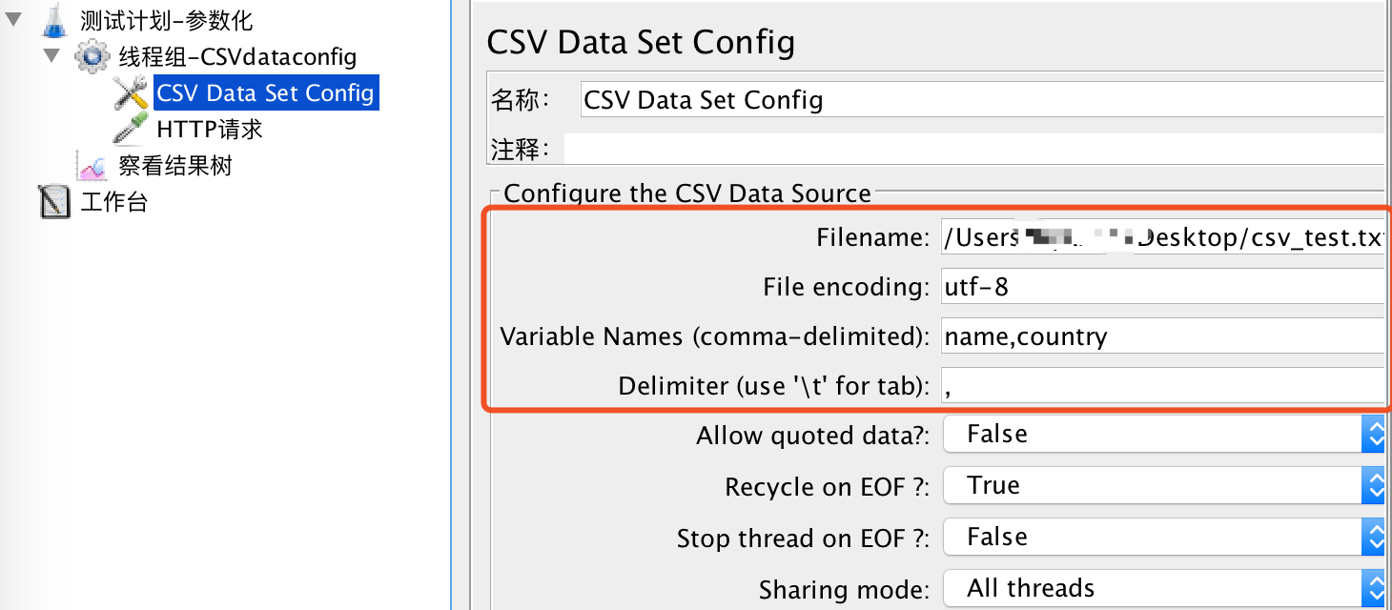The width and height of the screenshot is (1392, 610).
Task: Click the thread group gear icon
Action: [92, 56]
